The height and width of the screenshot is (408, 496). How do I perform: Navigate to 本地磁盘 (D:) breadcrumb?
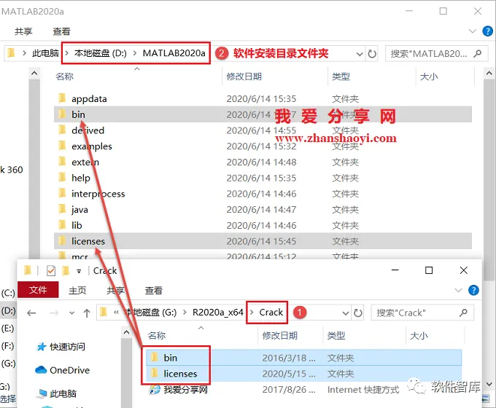coord(100,53)
